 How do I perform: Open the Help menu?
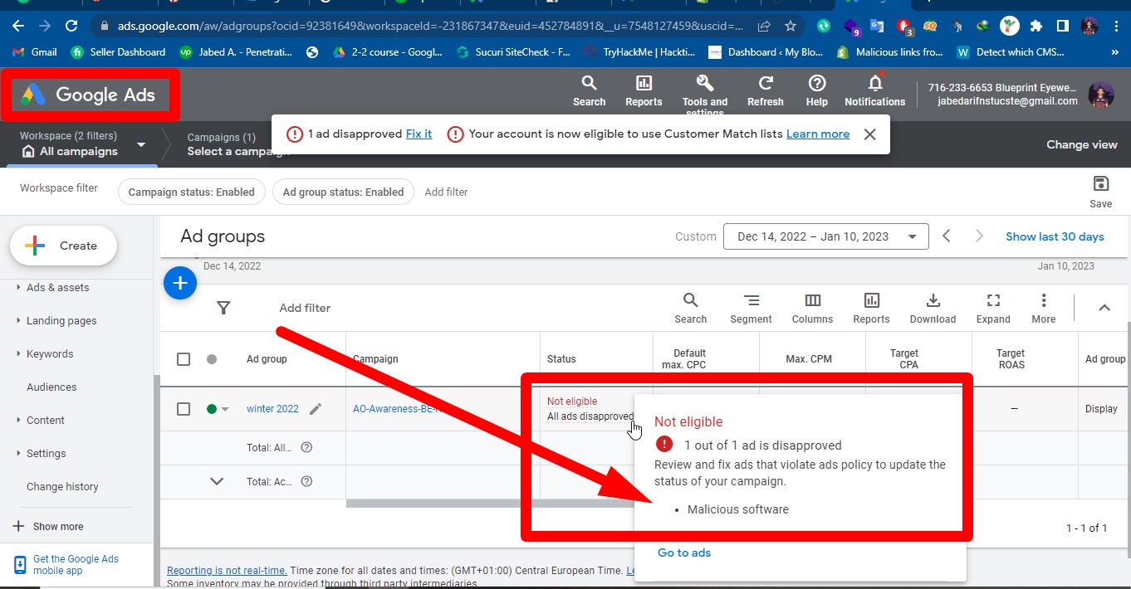click(x=817, y=90)
